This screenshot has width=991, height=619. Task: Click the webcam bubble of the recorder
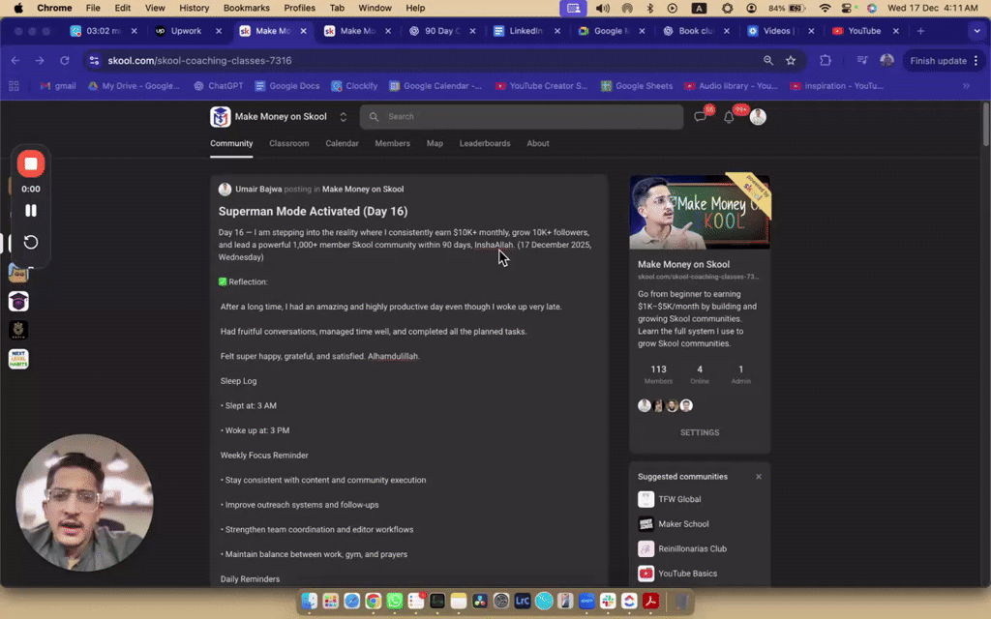pos(85,502)
